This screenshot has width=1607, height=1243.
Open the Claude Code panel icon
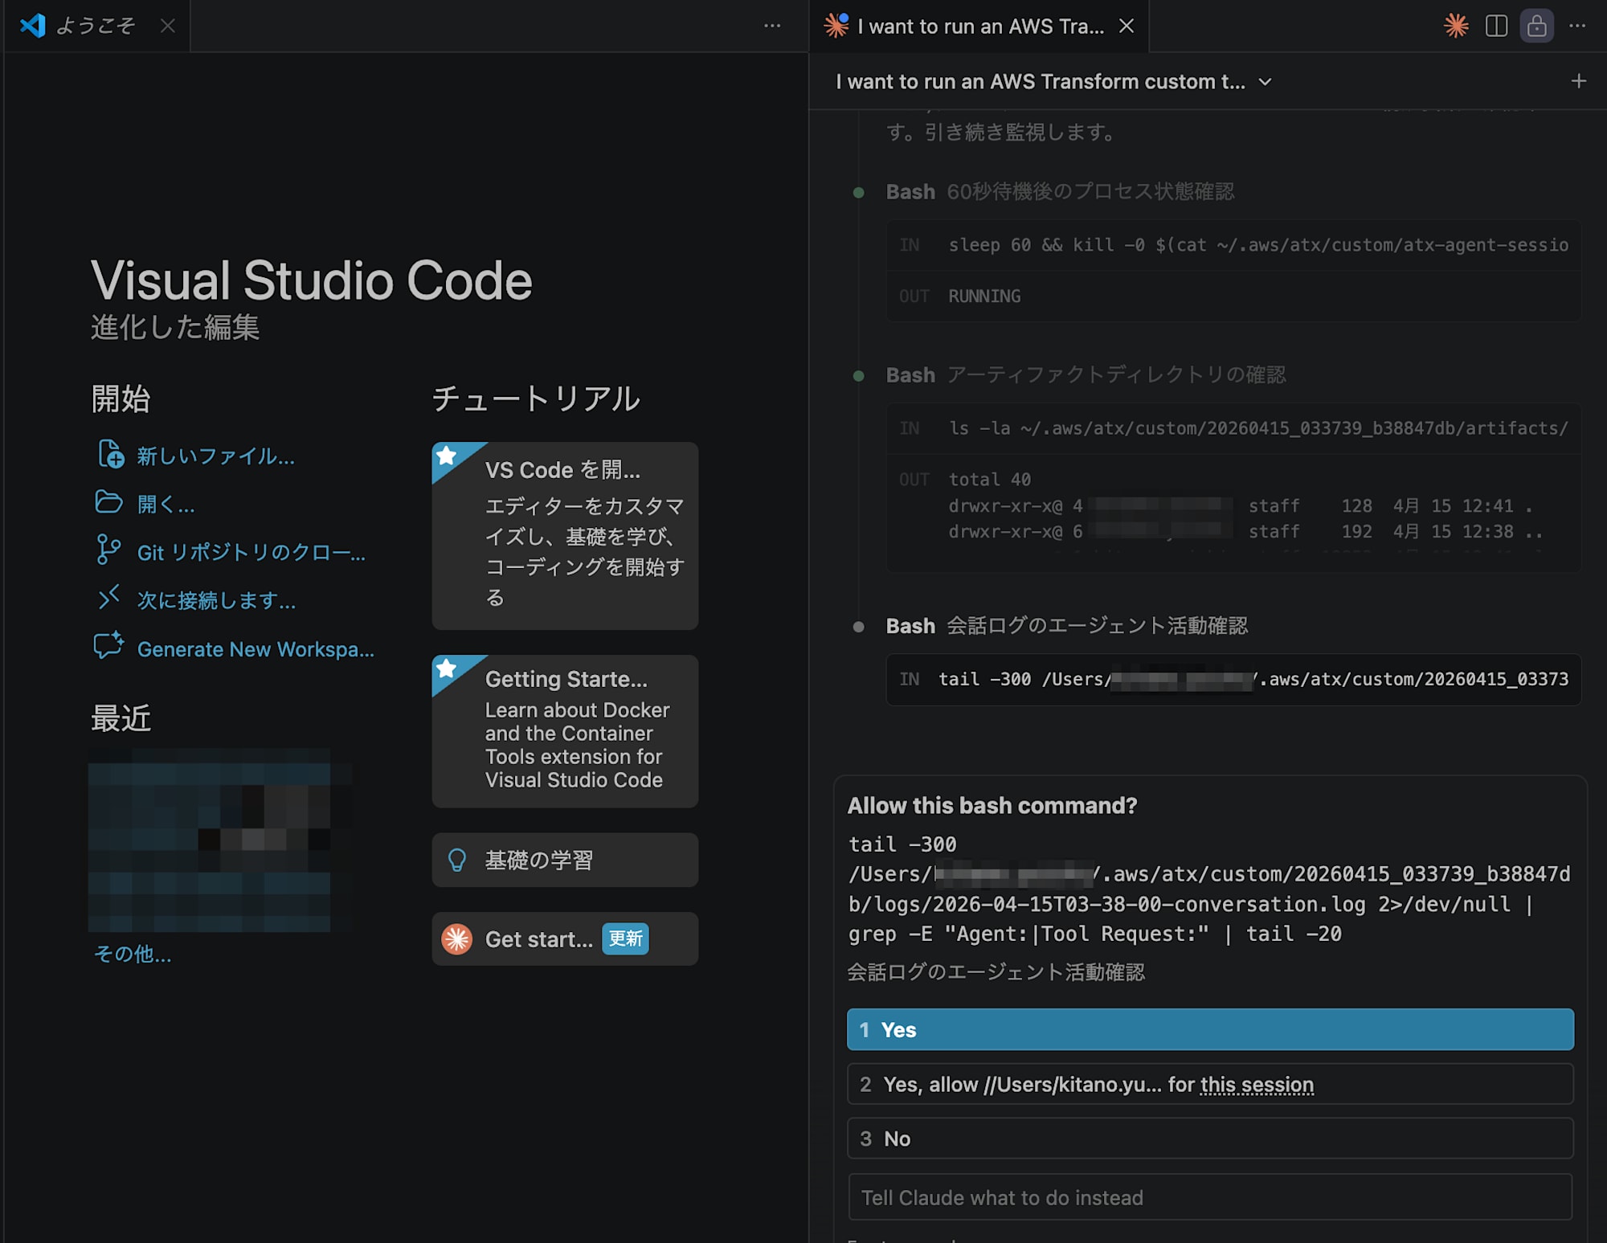click(1457, 26)
